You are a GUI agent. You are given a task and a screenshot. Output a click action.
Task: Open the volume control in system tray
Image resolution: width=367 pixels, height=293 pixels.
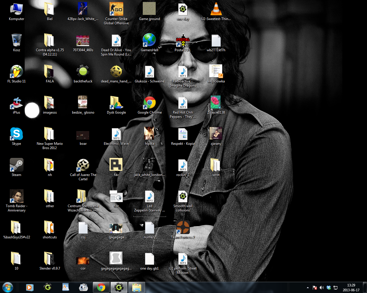click(x=321, y=288)
